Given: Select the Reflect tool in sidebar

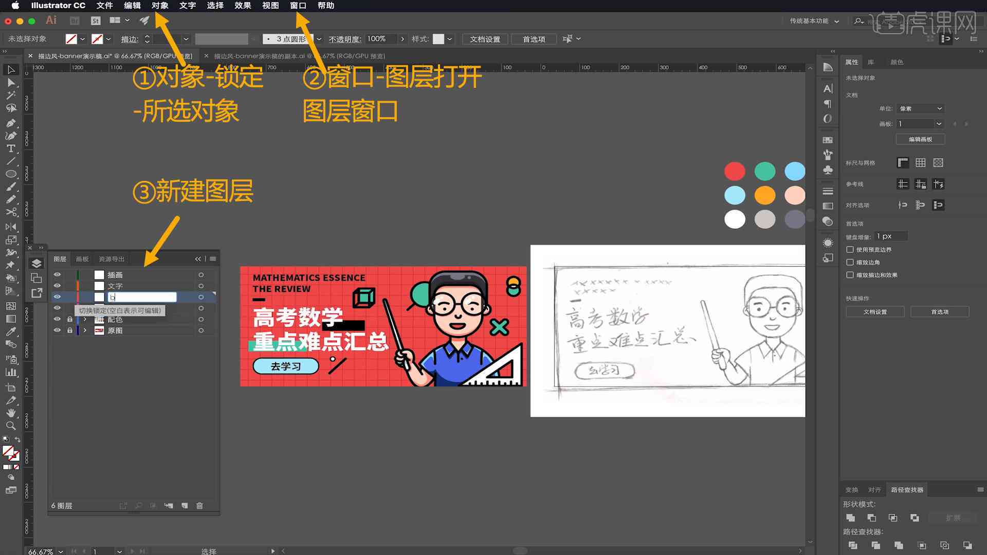Looking at the screenshot, I should (x=10, y=226).
